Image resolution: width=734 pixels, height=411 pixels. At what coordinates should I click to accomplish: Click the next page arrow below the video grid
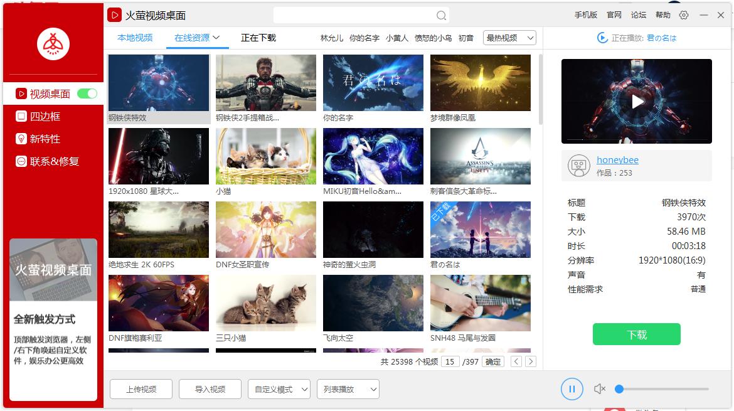(529, 361)
